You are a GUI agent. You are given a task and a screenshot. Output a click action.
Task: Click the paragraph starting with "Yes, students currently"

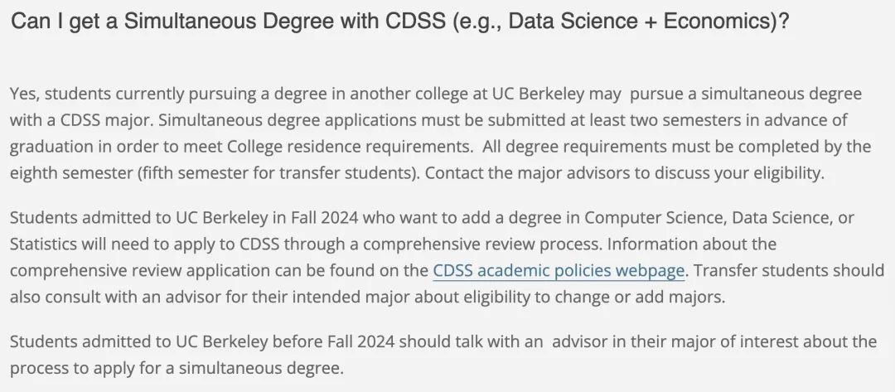[x=440, y=133]
